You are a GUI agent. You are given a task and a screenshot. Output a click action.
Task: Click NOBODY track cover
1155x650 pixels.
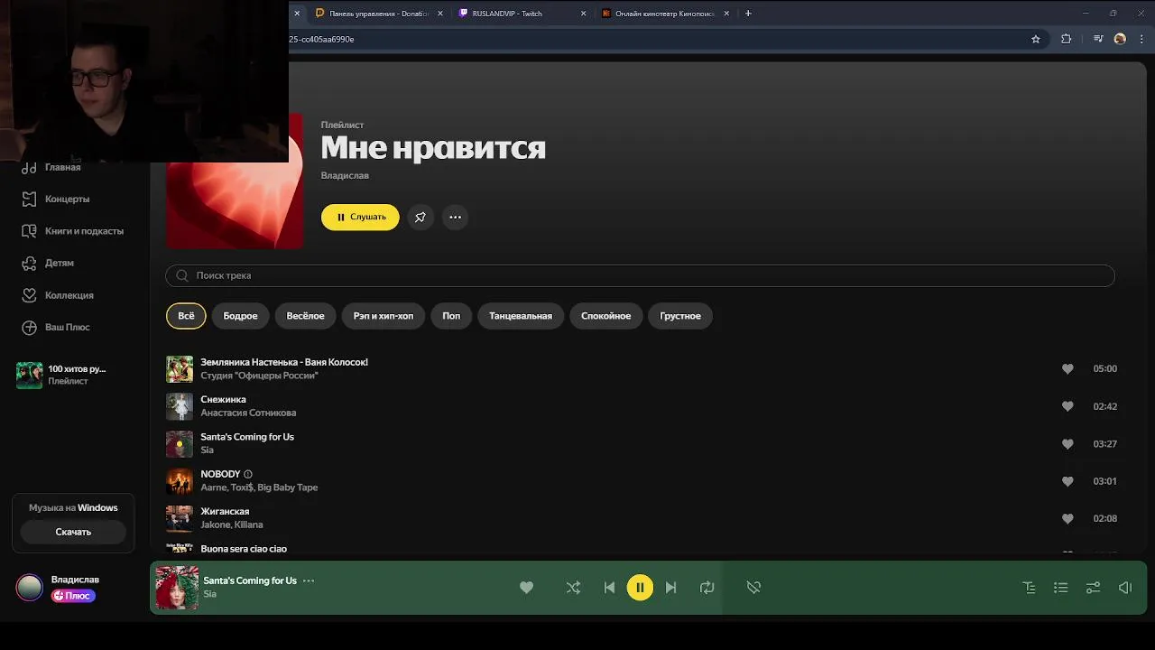(x=180, y=481)
